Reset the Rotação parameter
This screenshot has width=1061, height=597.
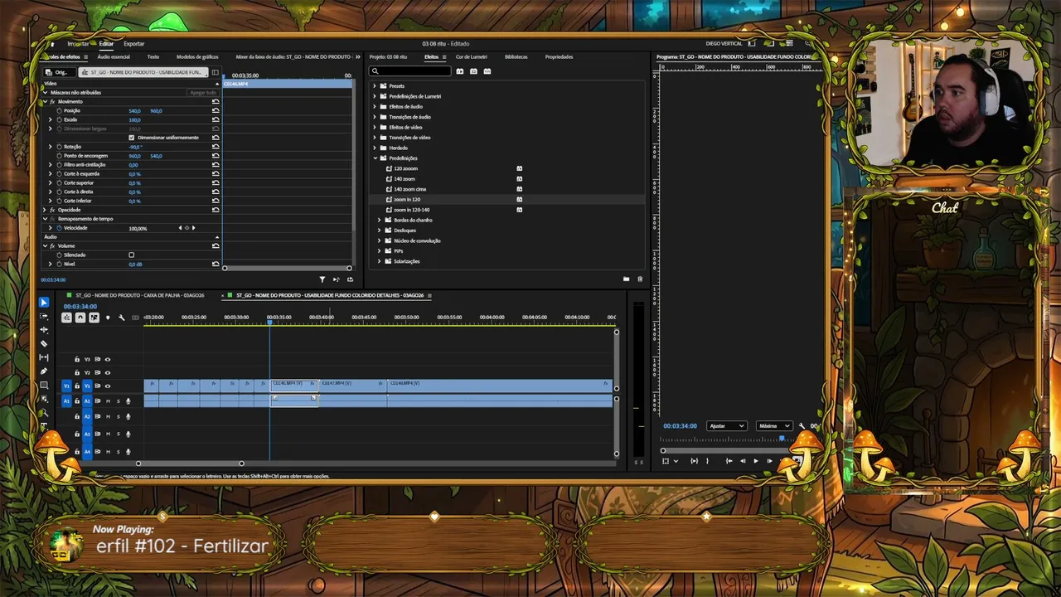[216, 147]
